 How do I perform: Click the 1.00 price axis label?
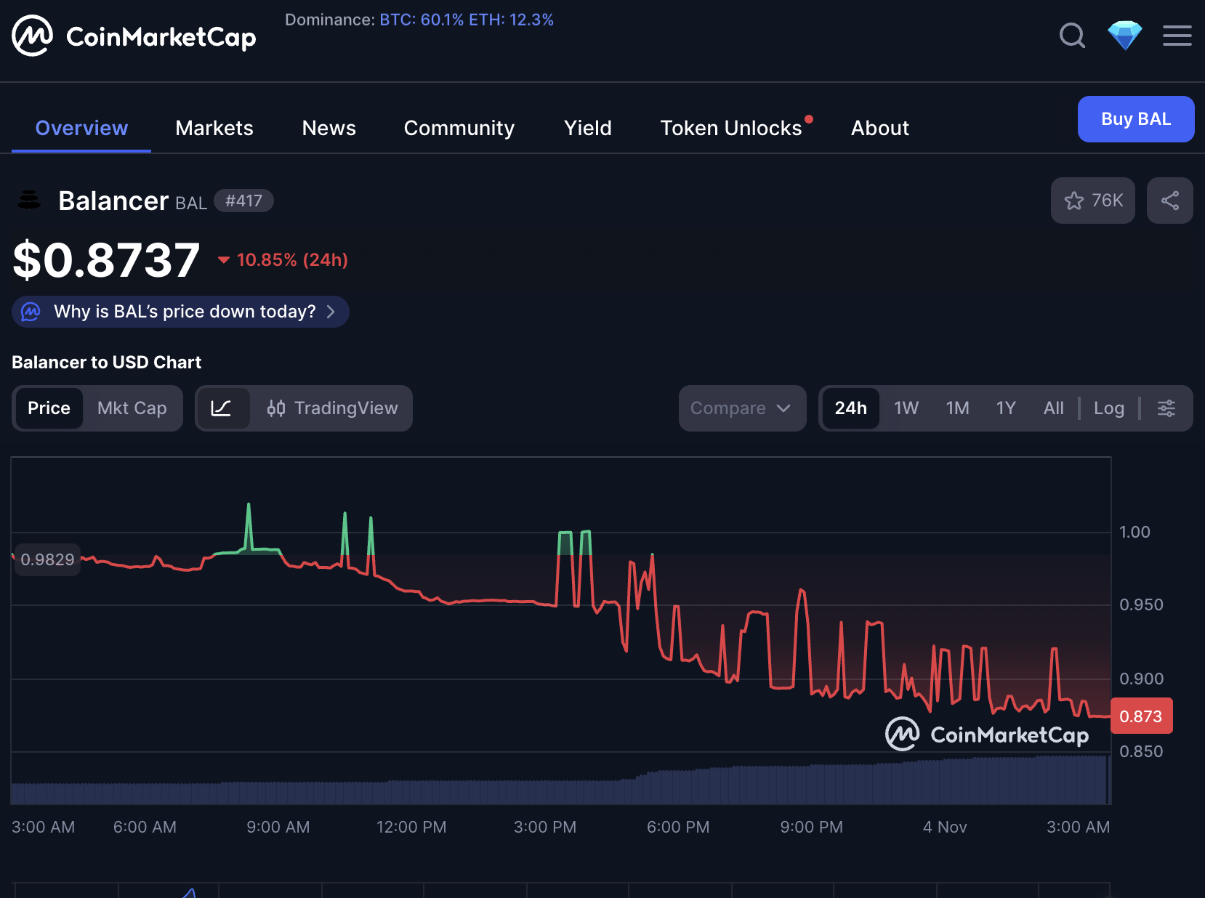[x=1135, y=532]
